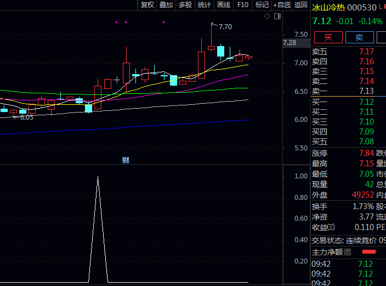Click the 收益(三) value 0.110
The height and width of the screenshot is (286, 386).
[364, 227]
